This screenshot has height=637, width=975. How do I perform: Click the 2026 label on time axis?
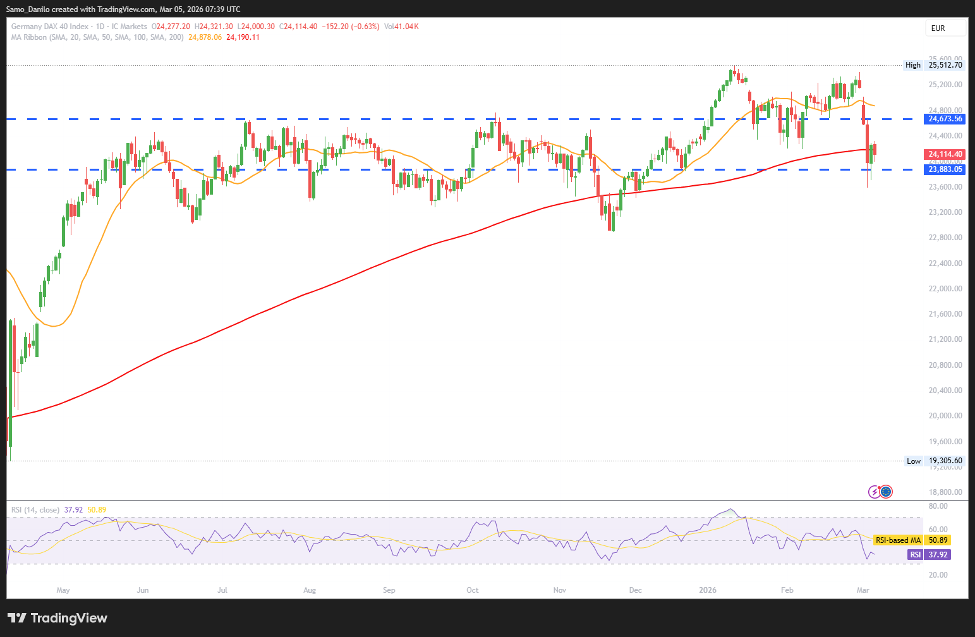point(708,590)
